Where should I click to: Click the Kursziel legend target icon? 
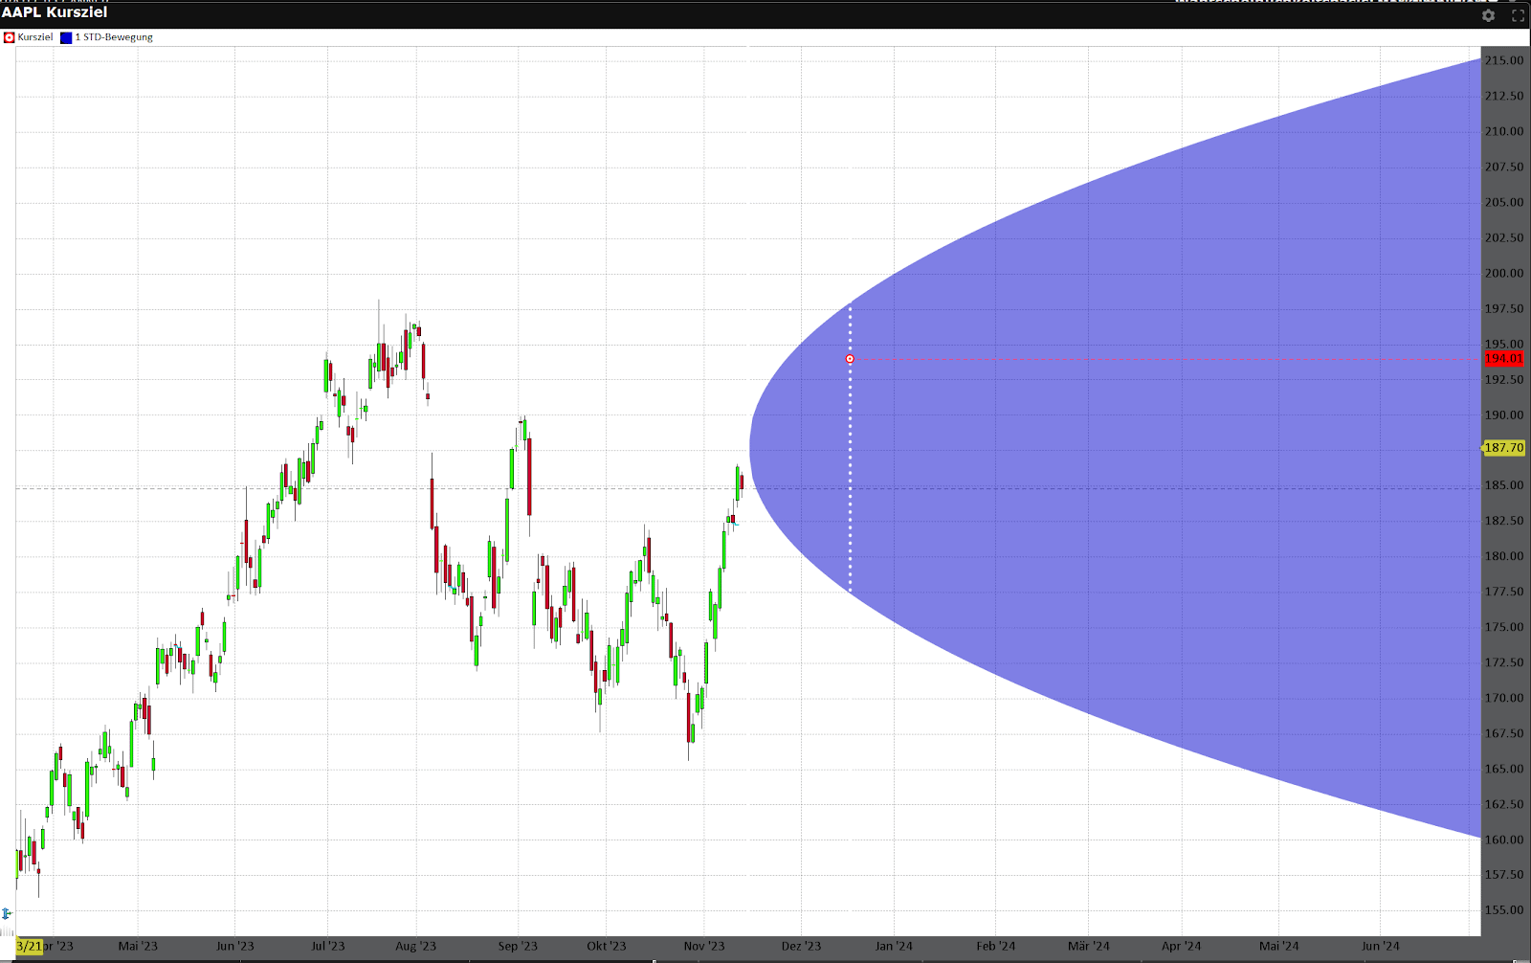pos(10,37)
